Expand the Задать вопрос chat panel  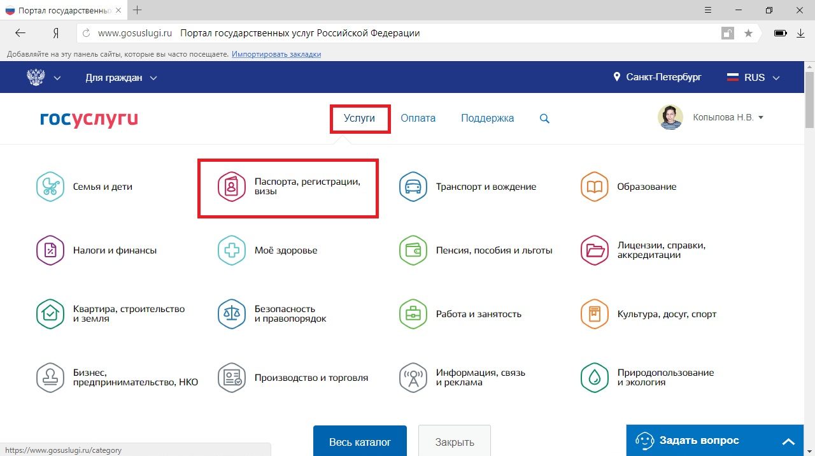point(715,441)
